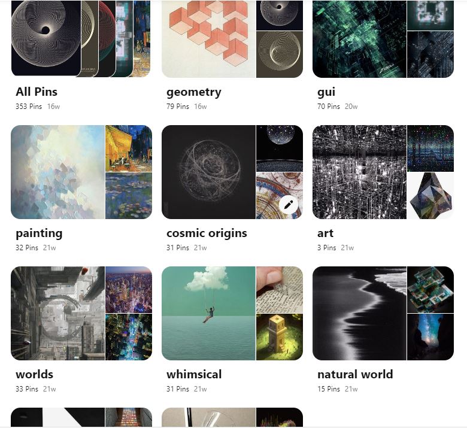Click the cafe terrace painting thumbnail
Viewport: 467px width, 428px height.
click(x=129, y=148)
